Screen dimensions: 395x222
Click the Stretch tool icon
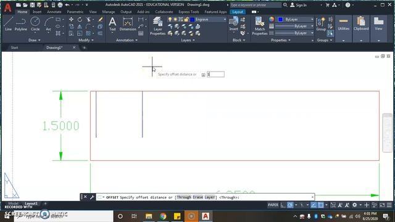point(72,33)
